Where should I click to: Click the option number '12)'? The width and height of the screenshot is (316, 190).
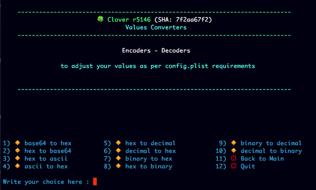tap(221, 166)
